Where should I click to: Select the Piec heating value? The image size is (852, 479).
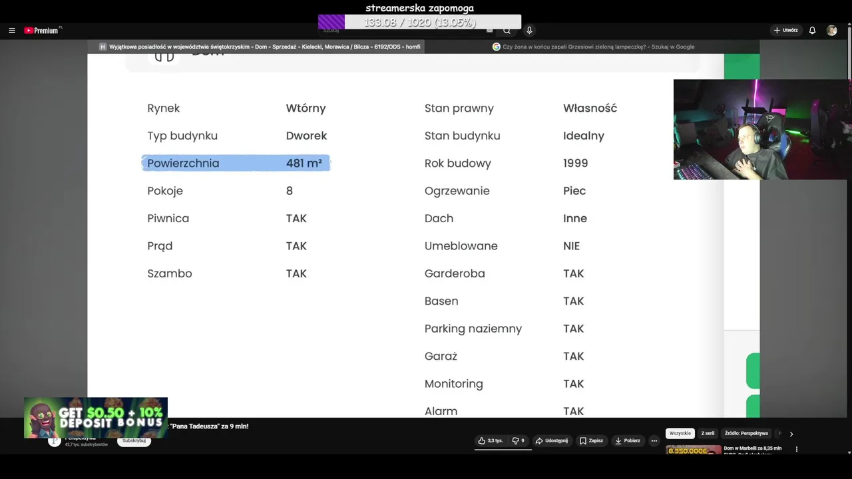(x=574, y=191)
